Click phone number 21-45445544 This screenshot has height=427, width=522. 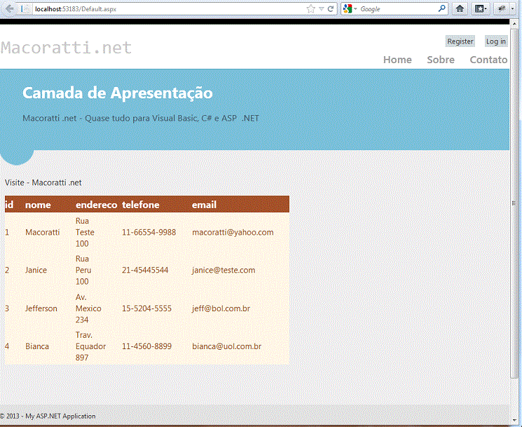point(145,270)
